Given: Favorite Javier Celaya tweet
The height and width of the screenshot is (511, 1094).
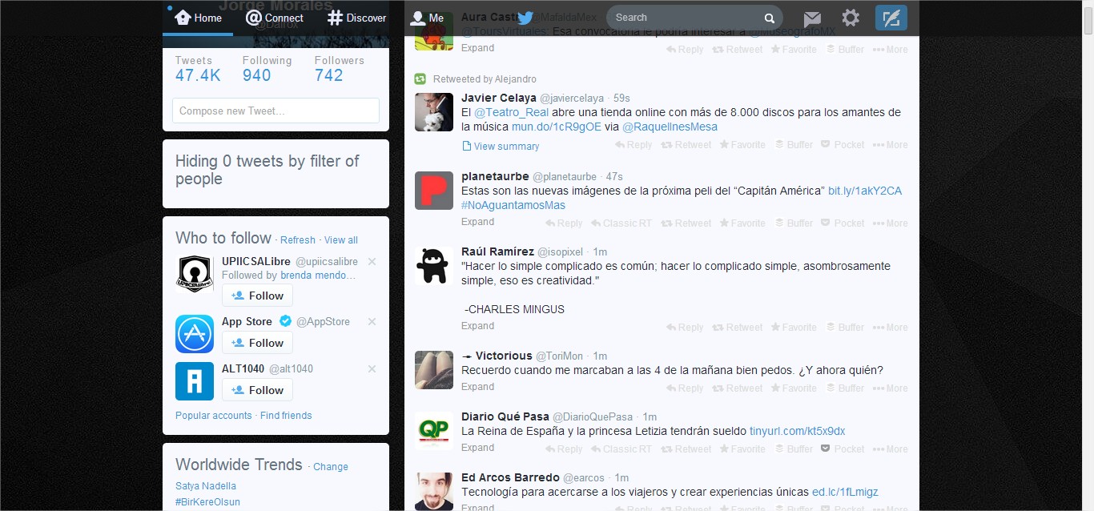Looking at the screenshot, I should [742, 145].
